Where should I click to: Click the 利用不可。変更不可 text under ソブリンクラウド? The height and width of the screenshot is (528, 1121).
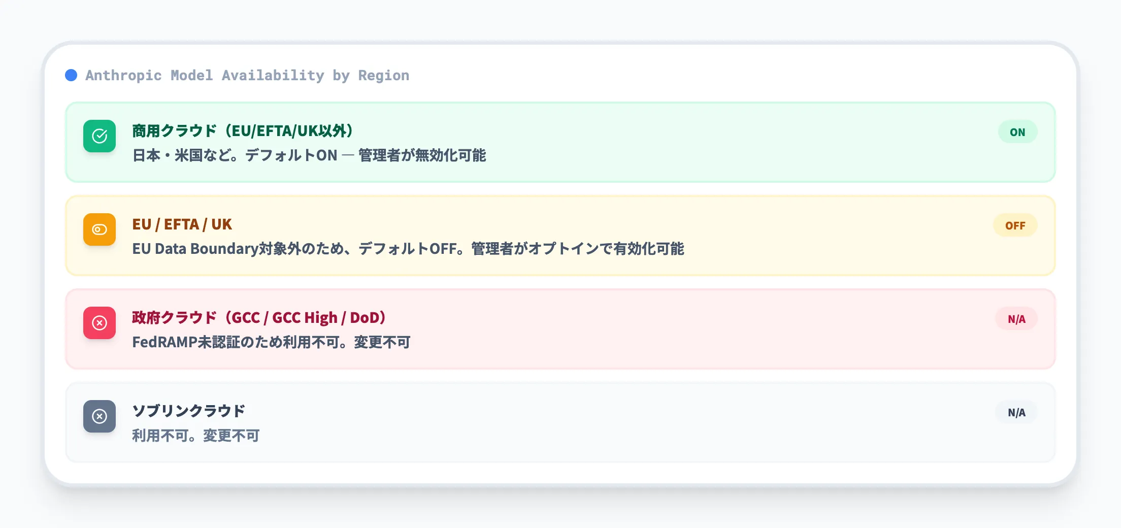pos(195,436)
